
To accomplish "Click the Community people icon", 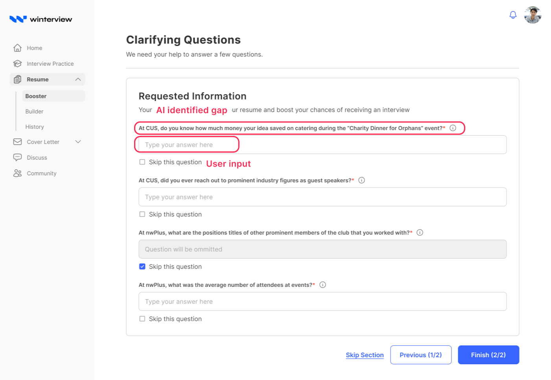I will click(17, 173).
